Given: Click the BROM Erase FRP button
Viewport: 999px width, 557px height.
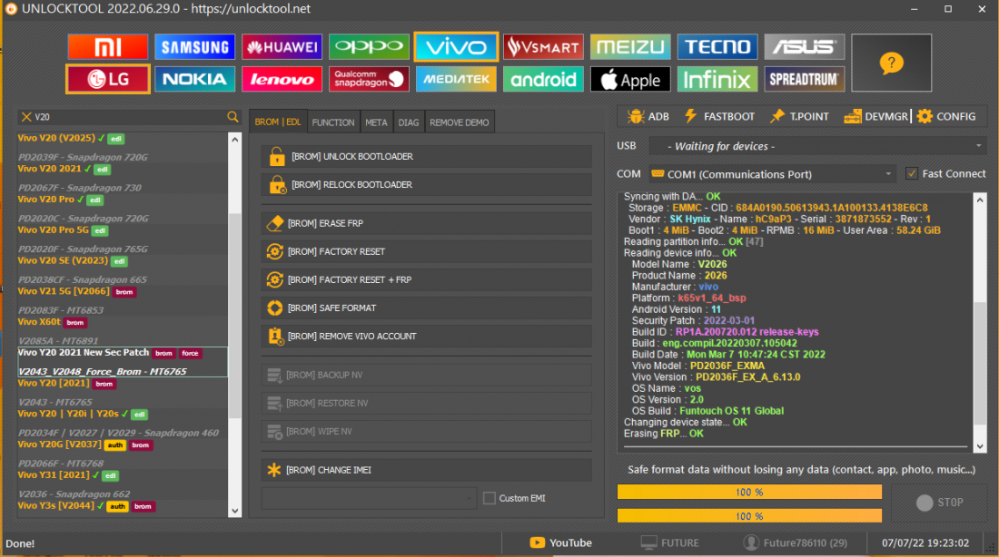Looking at the screenshot, I should 426,223.
